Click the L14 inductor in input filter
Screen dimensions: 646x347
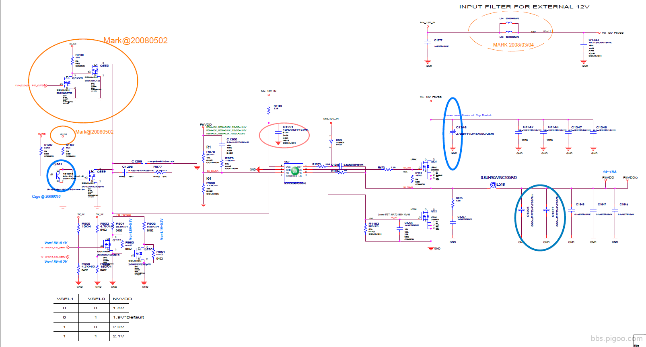click(x=509, y=23)
